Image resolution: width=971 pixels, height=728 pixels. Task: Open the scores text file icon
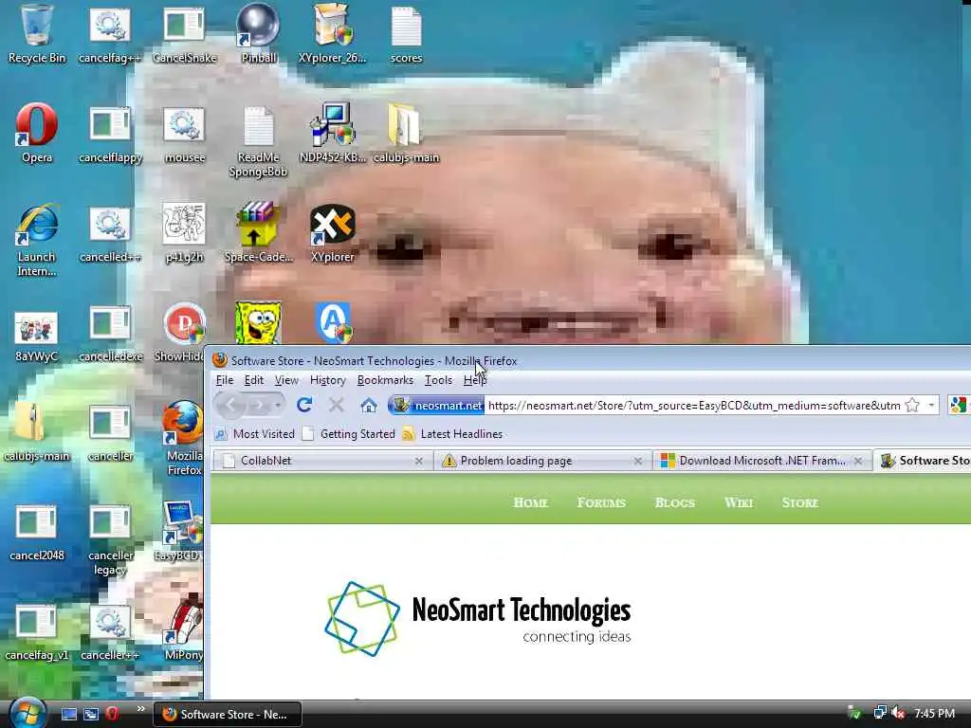click(406, 25)
